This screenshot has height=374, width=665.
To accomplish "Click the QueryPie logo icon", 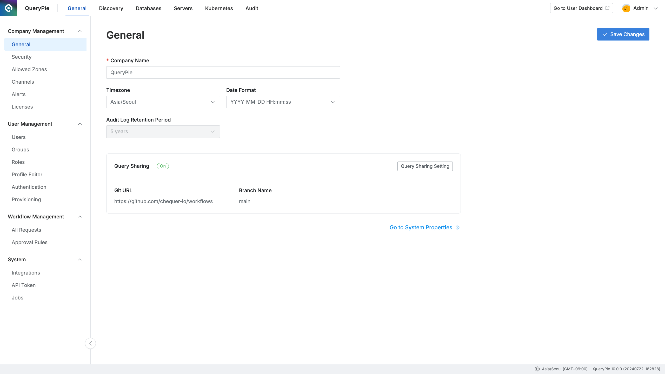I will click(x=9, y=8).
